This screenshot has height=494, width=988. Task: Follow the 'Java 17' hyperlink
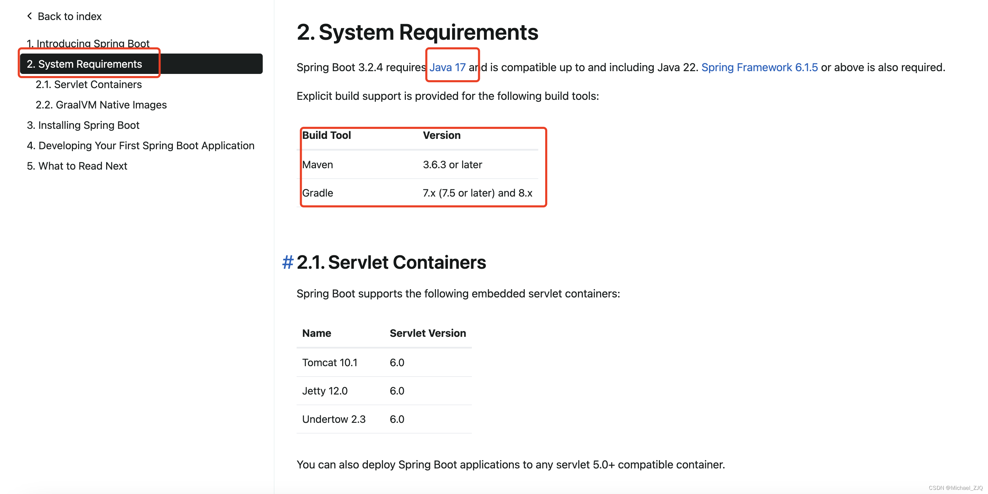click(447, 67)
